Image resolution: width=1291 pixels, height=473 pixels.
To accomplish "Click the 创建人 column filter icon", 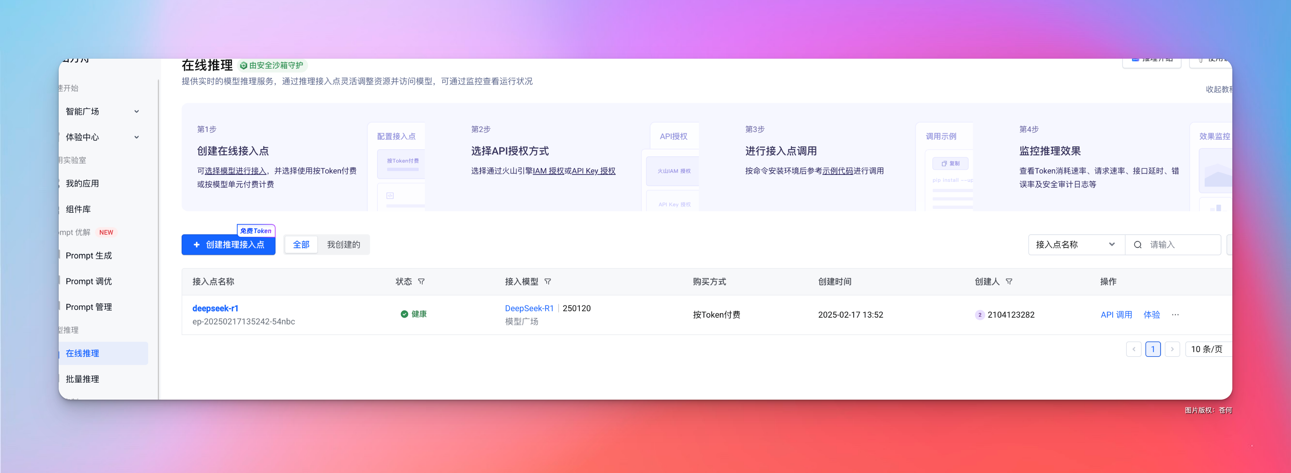I will [x=1009, y=282].
